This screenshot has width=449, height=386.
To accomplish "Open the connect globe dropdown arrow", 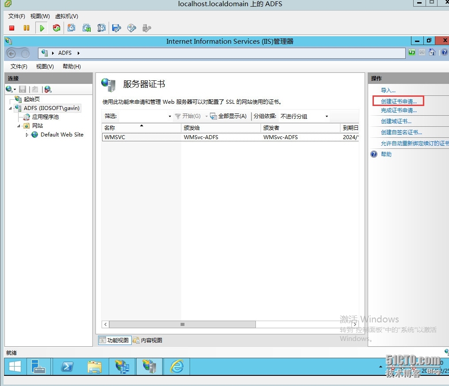I will click(x=15, y=90).
